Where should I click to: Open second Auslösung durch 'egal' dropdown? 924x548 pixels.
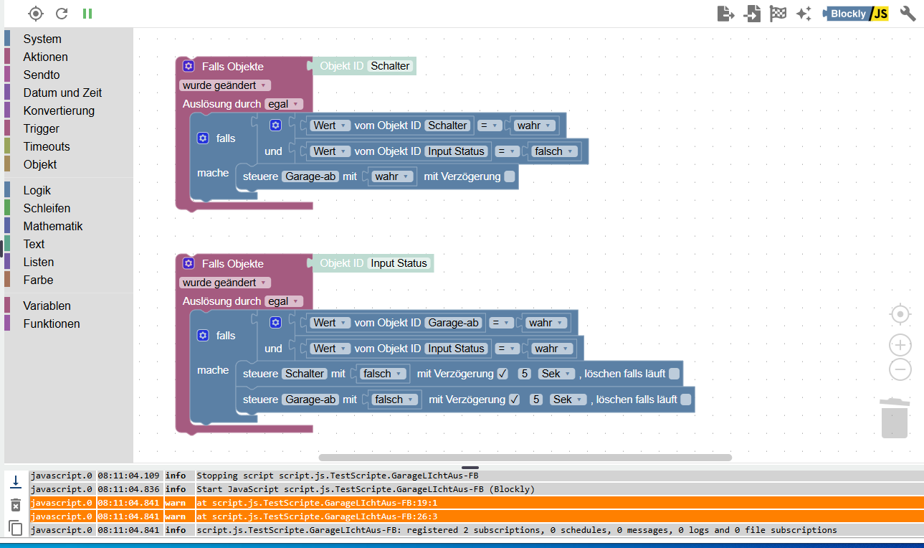(x=284, y=301)
